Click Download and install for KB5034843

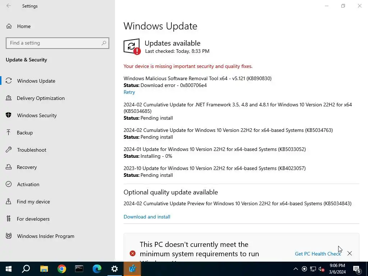tap(147, 217)
